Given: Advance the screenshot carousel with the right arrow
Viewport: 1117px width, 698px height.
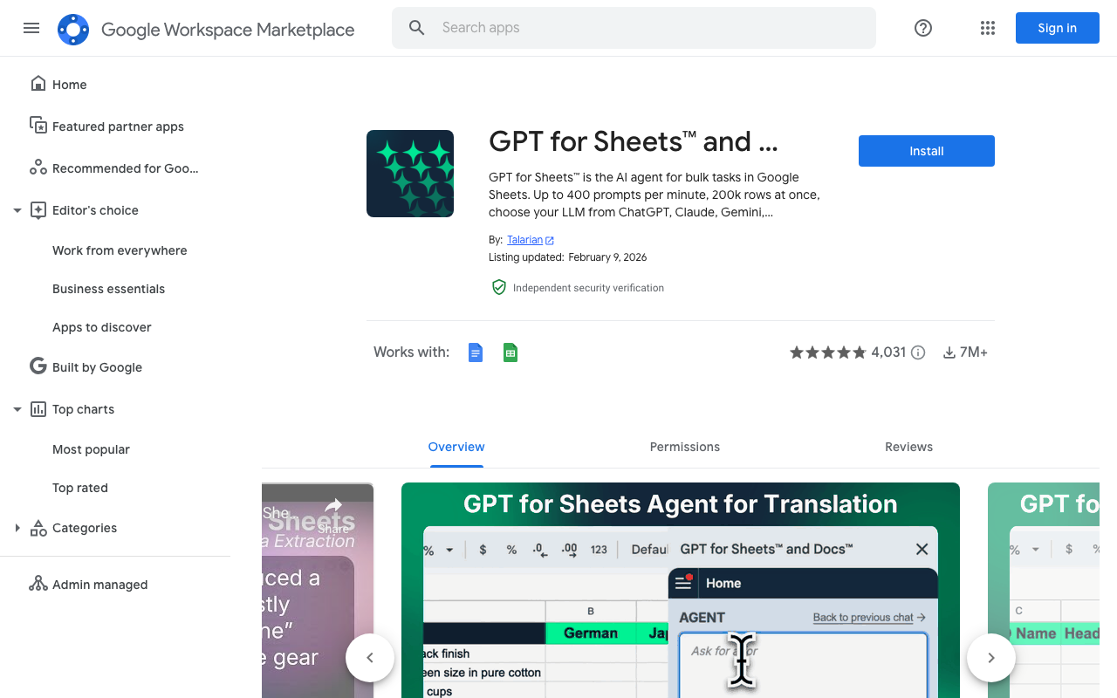Looking at the screenshot, I should pyautogui.click(x=990, y=657).
